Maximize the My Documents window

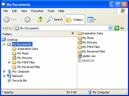[x=118, y=4]
